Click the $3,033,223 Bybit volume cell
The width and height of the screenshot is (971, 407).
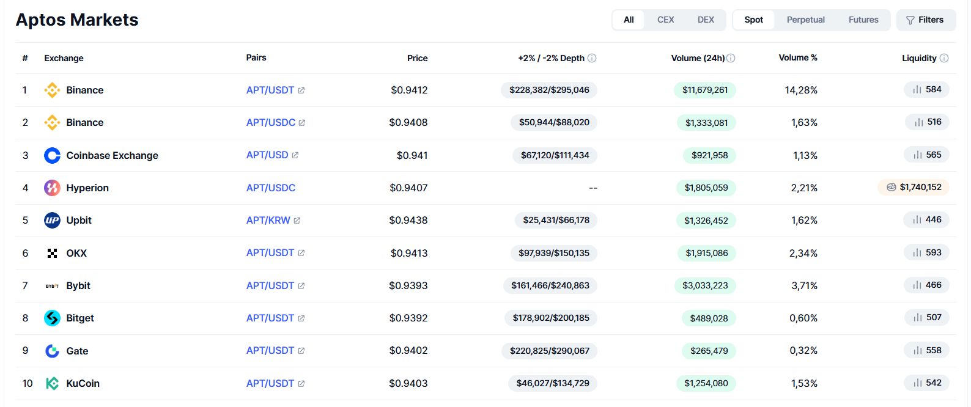click(705, 285)
